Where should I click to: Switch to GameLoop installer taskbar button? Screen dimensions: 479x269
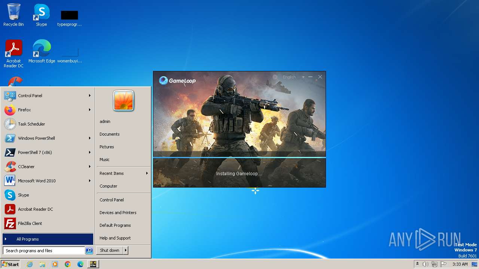coord(93,264)
